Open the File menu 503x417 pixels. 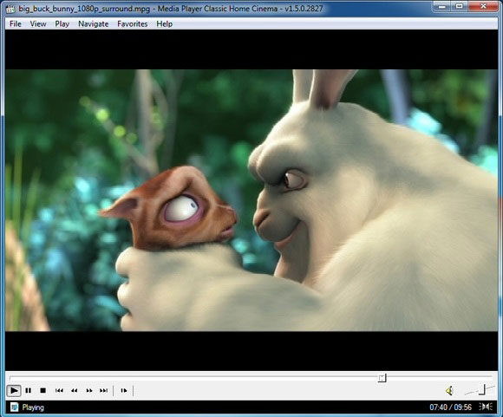tap(15, 24)
